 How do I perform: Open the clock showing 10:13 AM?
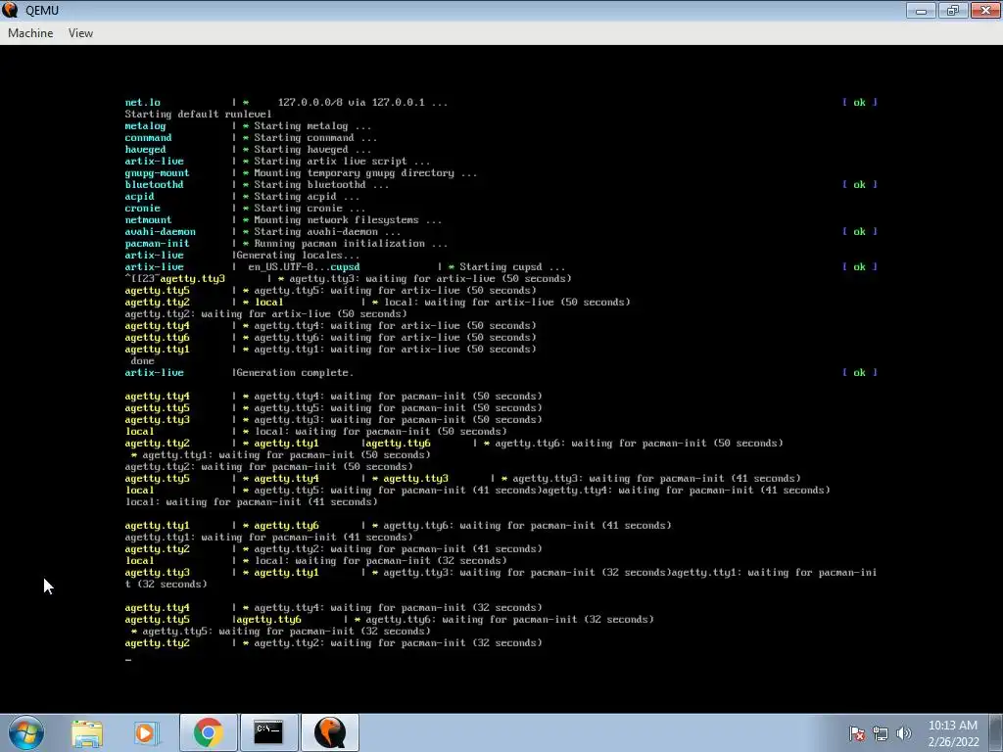[x=953, y=733]
